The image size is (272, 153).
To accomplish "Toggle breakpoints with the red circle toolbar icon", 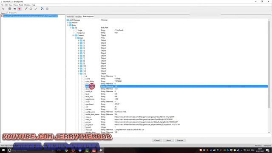I will click(20, 8).
